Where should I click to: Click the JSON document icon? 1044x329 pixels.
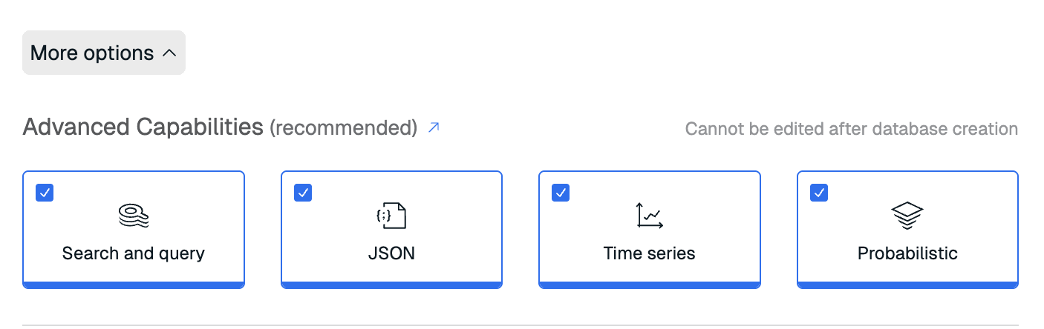pyautogui.click(x=391, y=216)
